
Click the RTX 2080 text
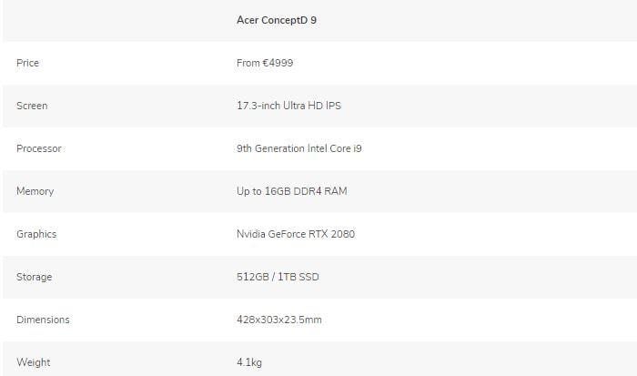point(334,234)
